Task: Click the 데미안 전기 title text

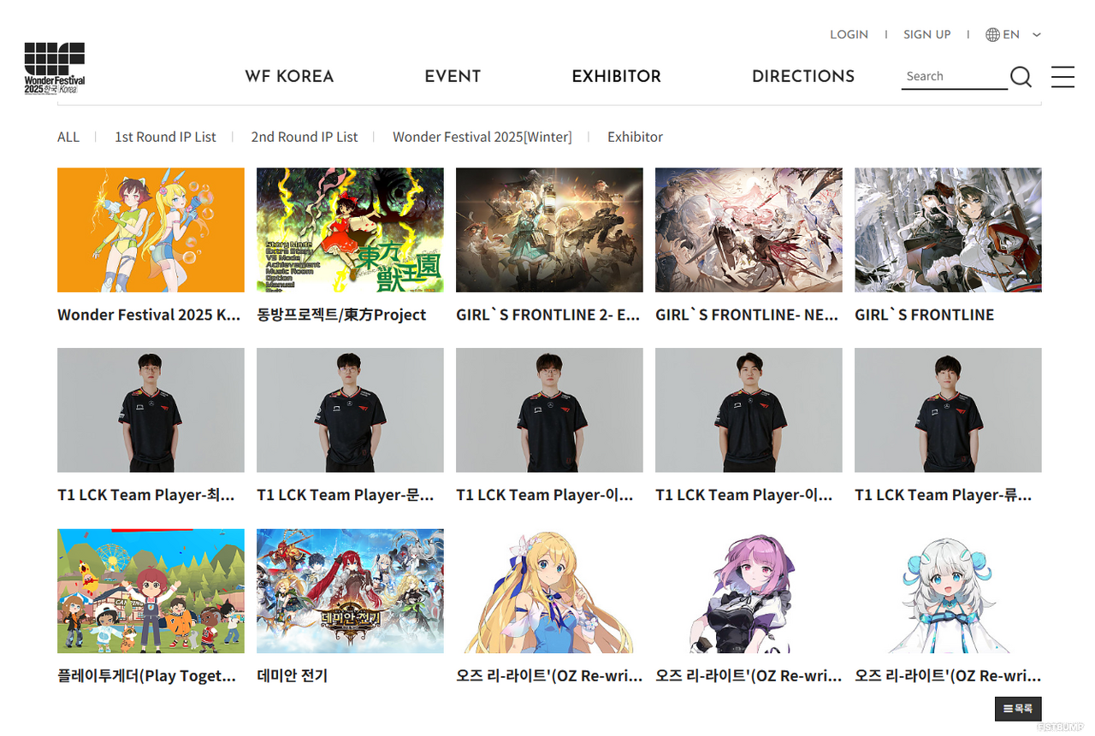Action: click(292, 676)
